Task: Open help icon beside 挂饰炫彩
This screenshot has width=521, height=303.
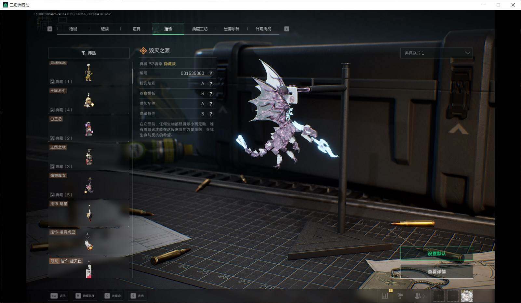Action: click(211, 84)
